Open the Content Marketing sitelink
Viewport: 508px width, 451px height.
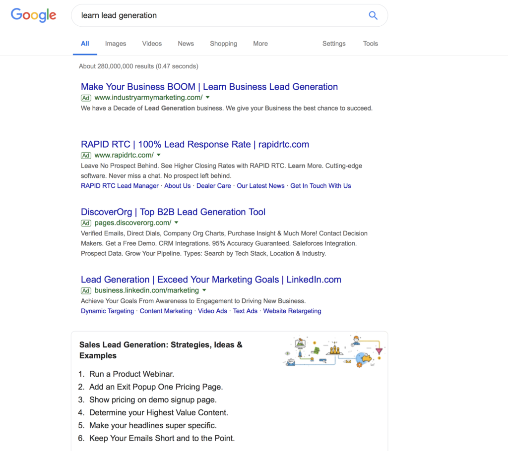click(x=166, y=311)
